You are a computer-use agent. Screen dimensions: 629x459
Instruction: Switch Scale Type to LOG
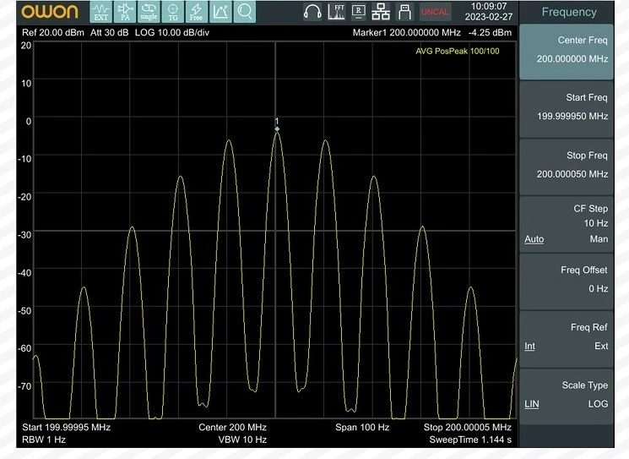tap(598, 404)
